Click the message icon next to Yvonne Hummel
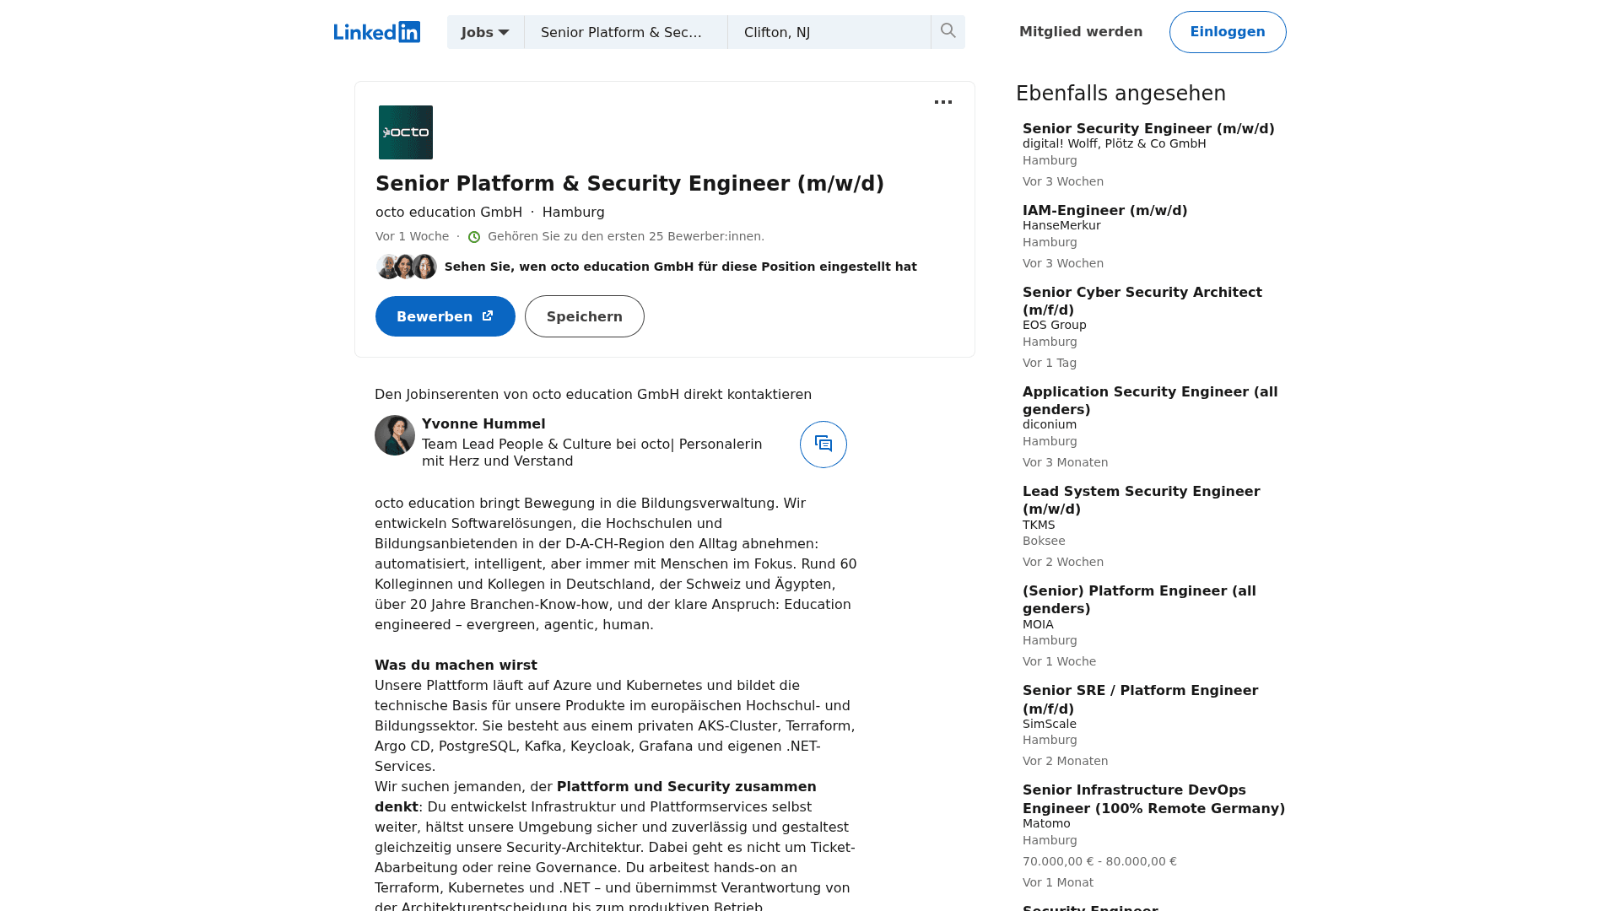 coord(823,445)
